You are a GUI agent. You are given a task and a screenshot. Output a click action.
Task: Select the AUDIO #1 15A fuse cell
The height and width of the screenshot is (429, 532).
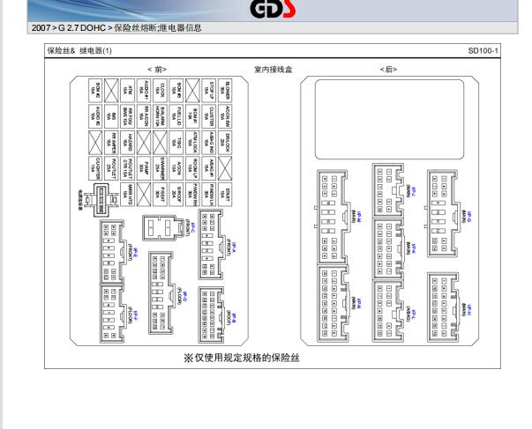click(x=144, y=91)
